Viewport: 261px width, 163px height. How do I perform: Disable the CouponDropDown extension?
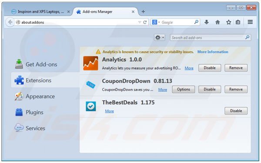[210, 89]
